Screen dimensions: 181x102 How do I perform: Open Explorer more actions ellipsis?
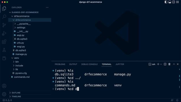(47, 7)
